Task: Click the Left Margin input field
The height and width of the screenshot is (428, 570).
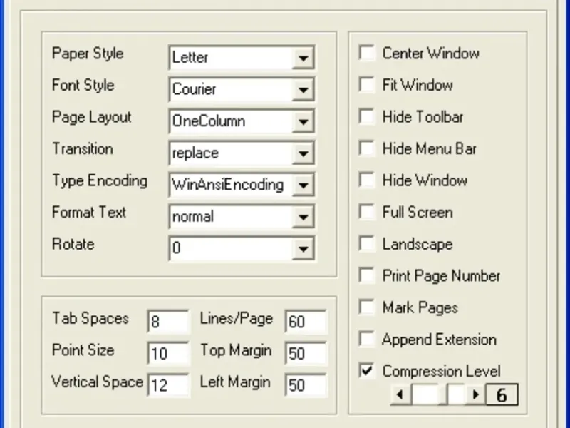Action: click(x=306, y=385)
